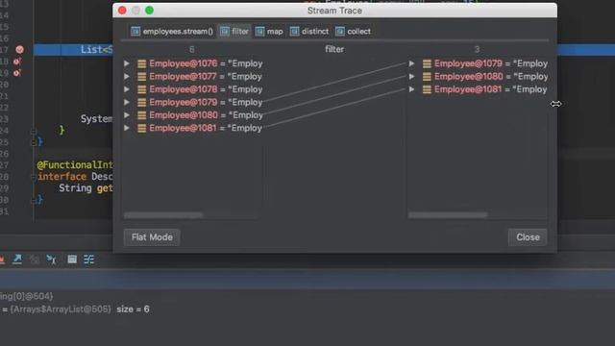The width and height of the screenshot is (615, 346).
Task: Select the filter tab
Action: click(x=234, y=32)
